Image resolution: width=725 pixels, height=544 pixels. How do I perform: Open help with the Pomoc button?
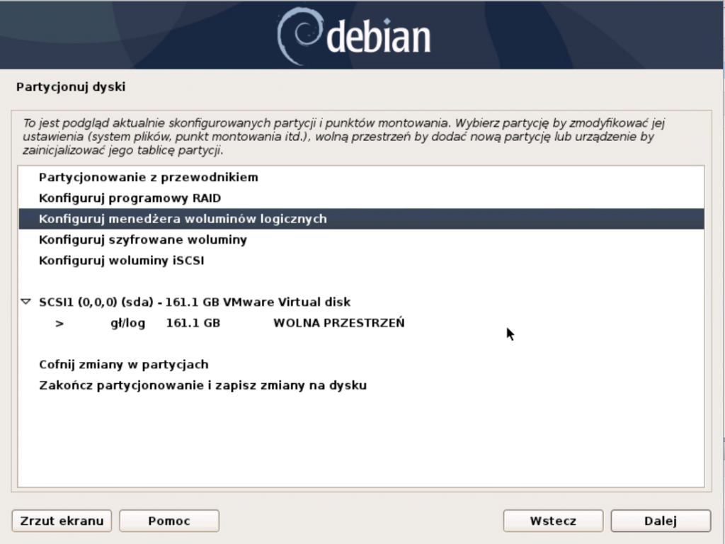point(169,521)
